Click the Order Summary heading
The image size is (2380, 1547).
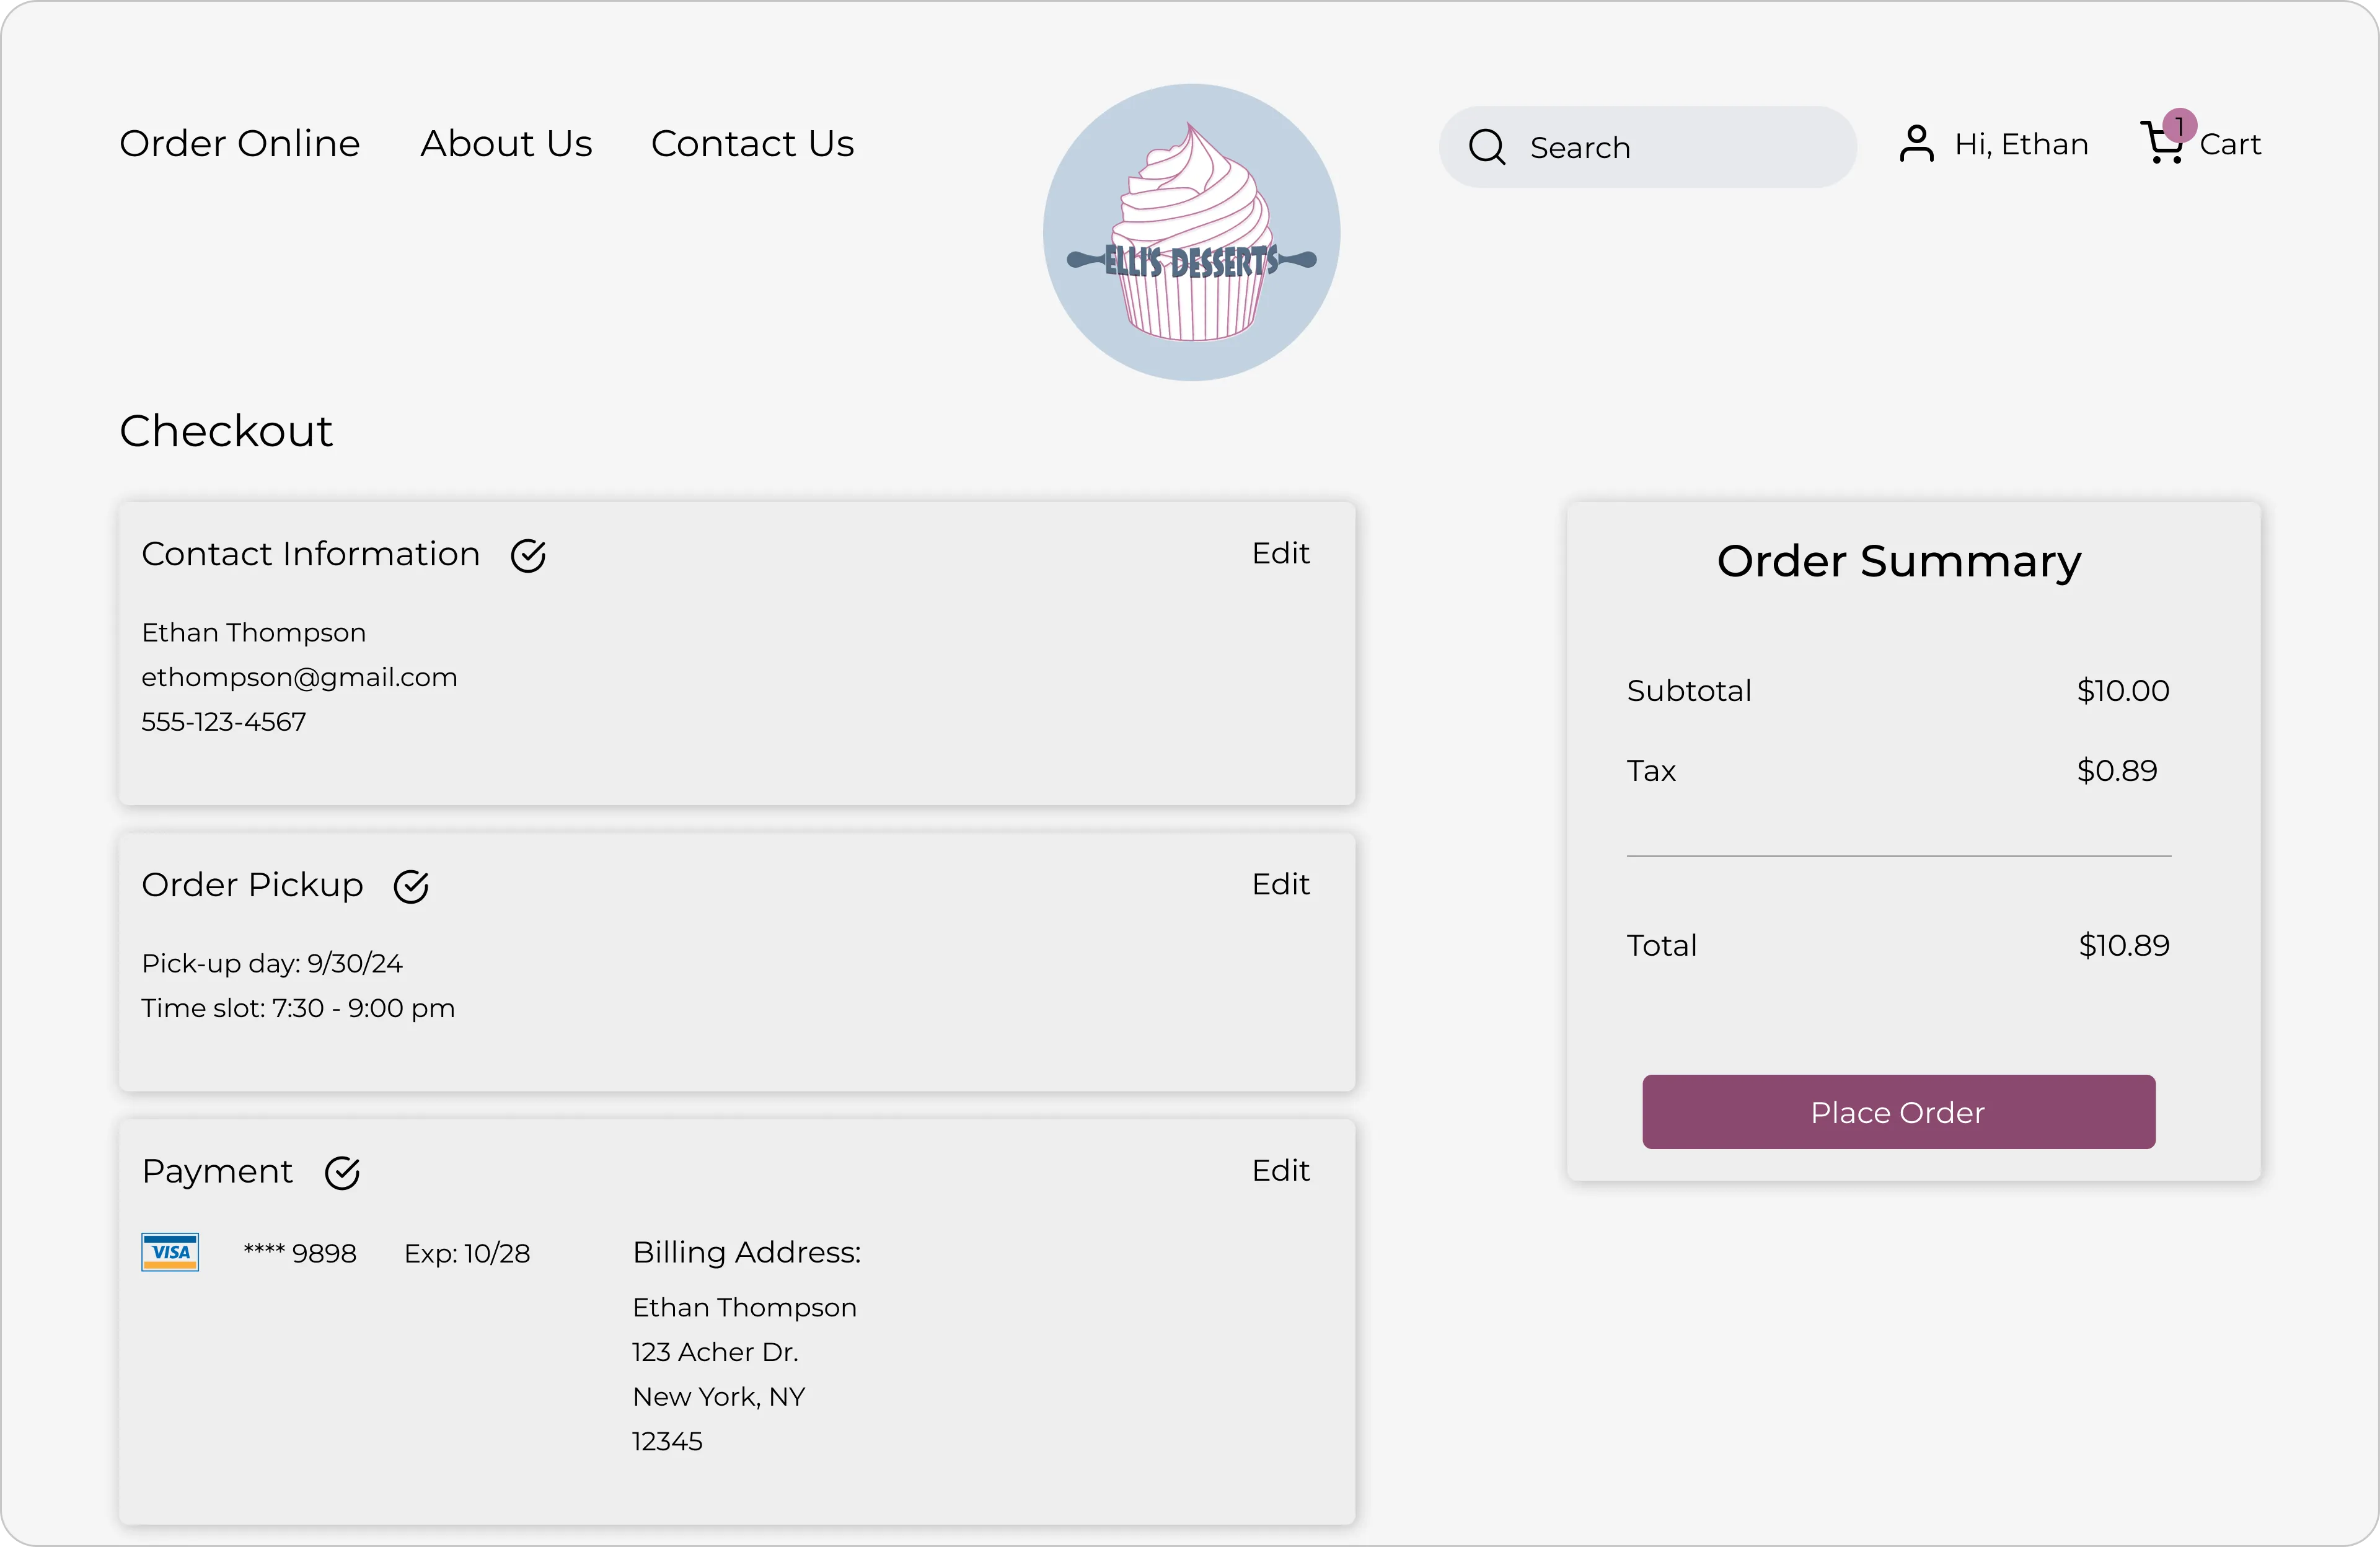click(1899, 561)
